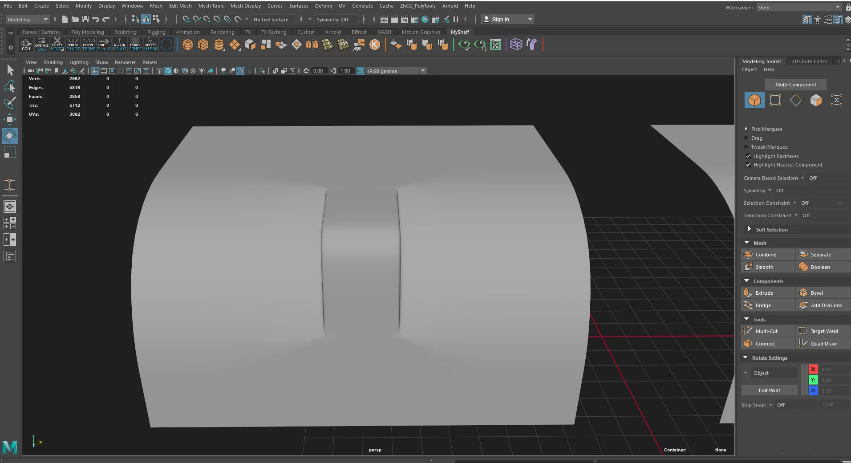
Task: Open a scene via the folder icon
Action: click(75, 19)
